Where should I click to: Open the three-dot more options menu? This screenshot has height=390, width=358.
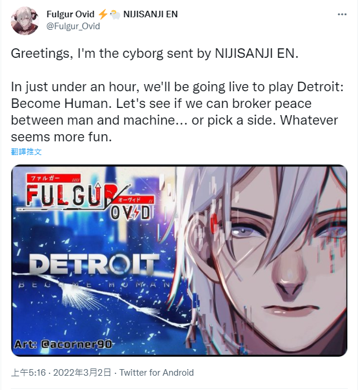(x=342, y=14)
